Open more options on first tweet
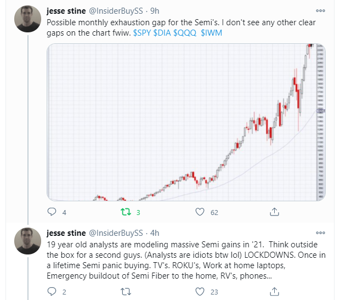 (x=319, y=10)
